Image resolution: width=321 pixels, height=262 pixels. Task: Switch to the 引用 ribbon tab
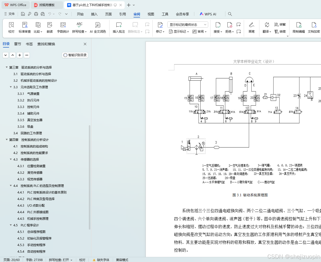click(123, 14)
